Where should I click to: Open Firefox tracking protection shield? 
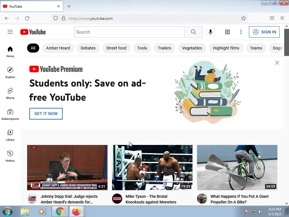pyautogui.click(x=56, y=18)
